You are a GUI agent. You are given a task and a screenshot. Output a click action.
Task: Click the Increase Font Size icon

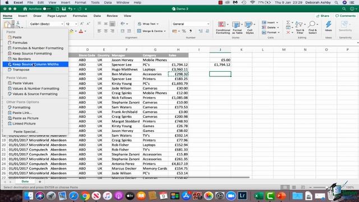[x=82, y=24]
